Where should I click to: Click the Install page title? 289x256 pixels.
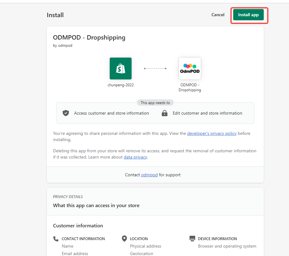55,15
